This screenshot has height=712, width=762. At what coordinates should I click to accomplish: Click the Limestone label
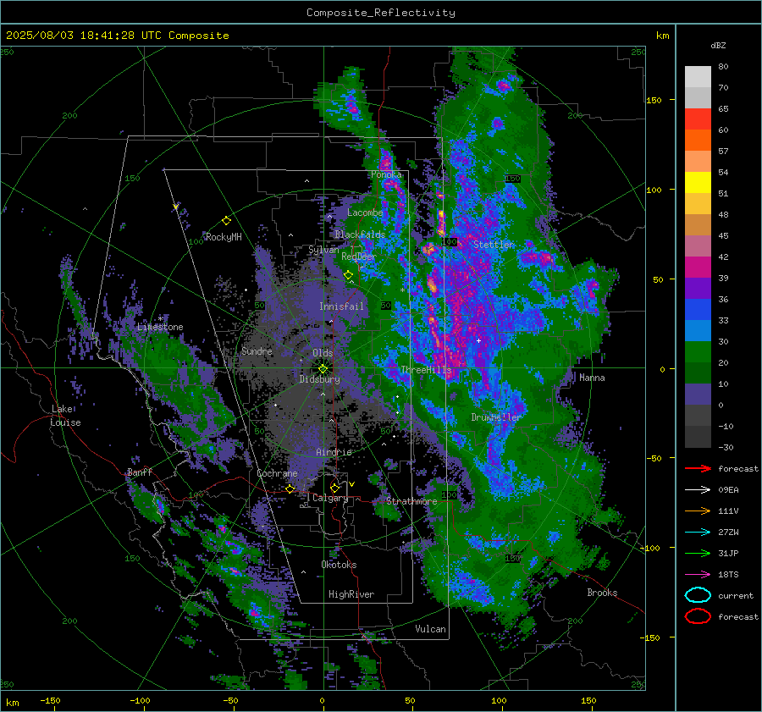160,327
